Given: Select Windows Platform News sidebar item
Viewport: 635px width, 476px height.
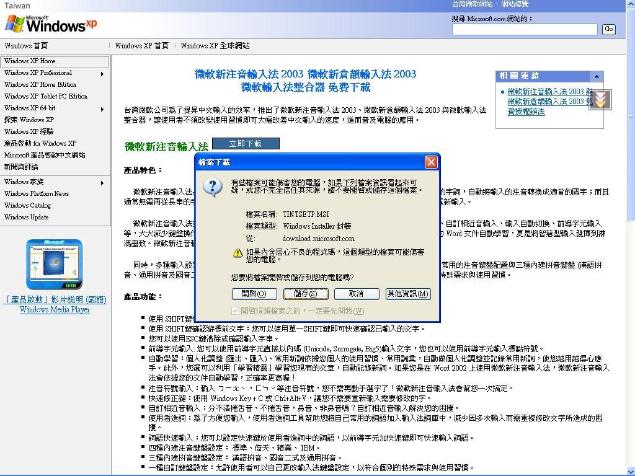Looking at the screenshot, I should (x=37, y=194).
